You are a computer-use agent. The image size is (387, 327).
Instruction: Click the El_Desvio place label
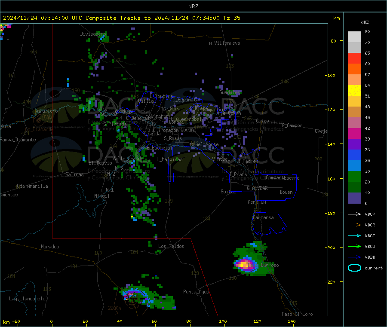100,163
